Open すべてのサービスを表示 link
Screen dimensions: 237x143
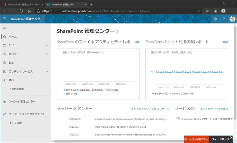coord(214,109)
